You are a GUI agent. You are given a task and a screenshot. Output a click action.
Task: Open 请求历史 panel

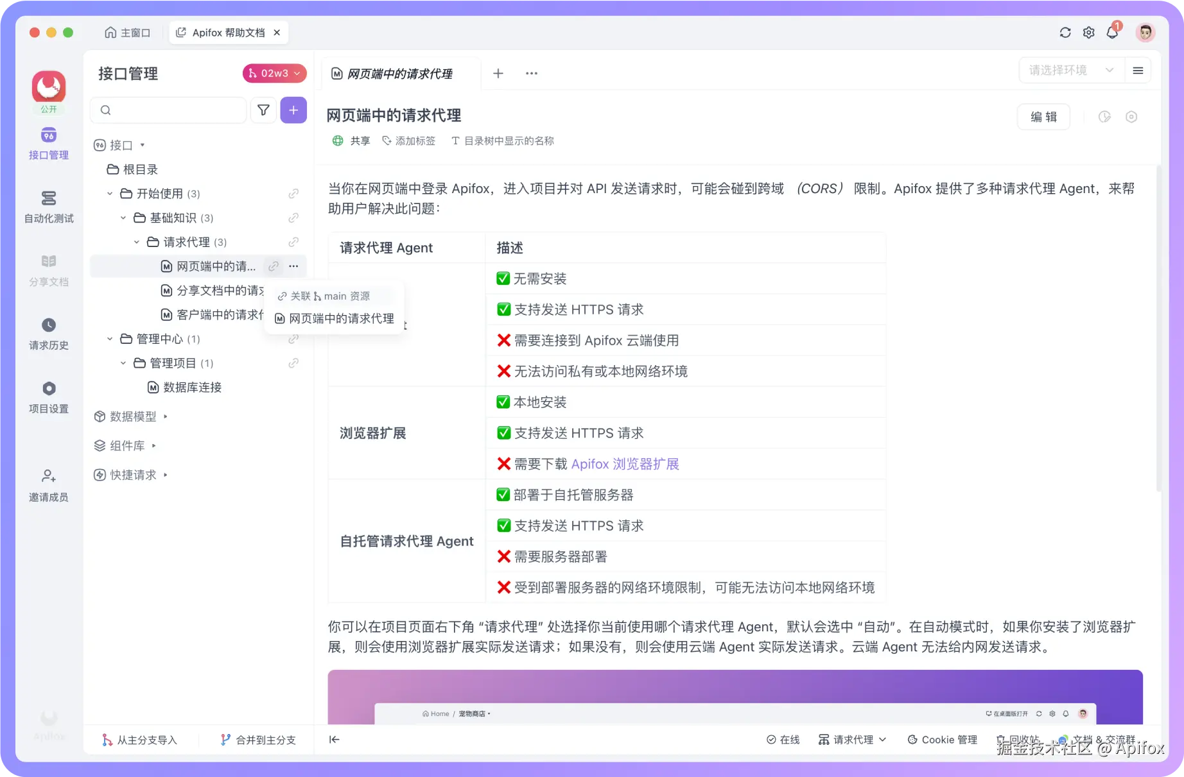coord(48,334)
